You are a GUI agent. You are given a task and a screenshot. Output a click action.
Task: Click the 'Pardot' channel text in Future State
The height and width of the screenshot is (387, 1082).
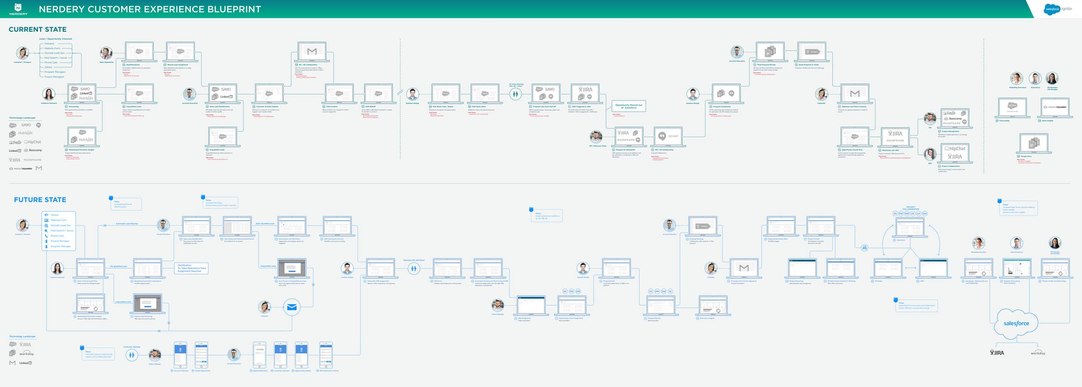click(x=54, y=215)
